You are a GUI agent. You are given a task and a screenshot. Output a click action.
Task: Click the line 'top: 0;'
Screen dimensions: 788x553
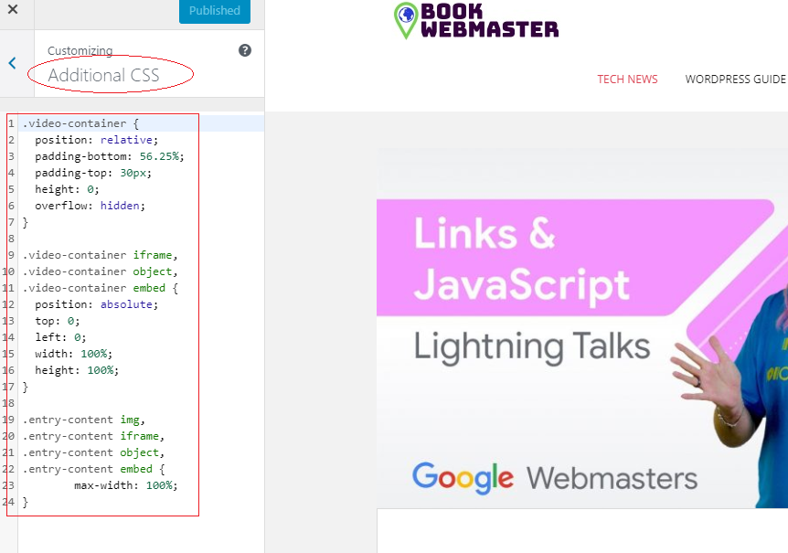coord(58,321)
